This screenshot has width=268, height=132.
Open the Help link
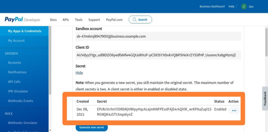click(231, 7)
